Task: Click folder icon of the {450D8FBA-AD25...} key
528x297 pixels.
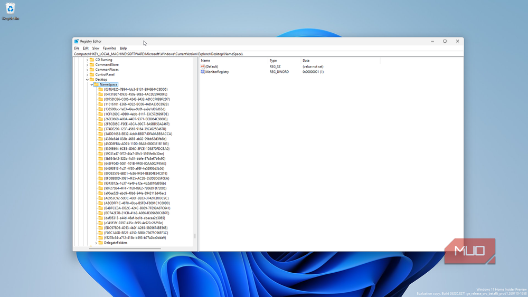Action: (101, 143)
